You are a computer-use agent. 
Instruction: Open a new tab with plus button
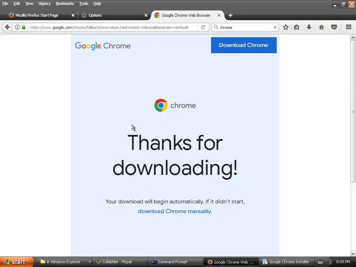[230, 15]
